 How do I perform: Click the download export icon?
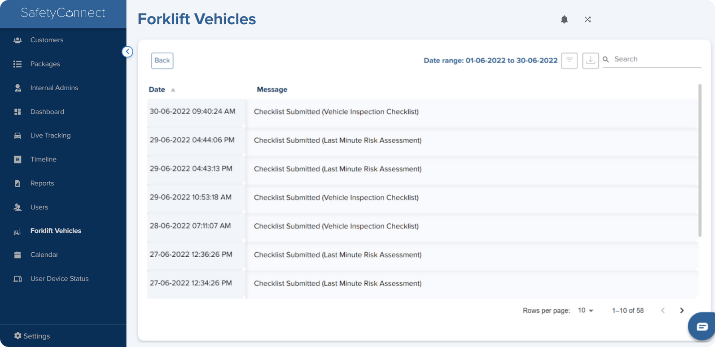click(591, 60)
